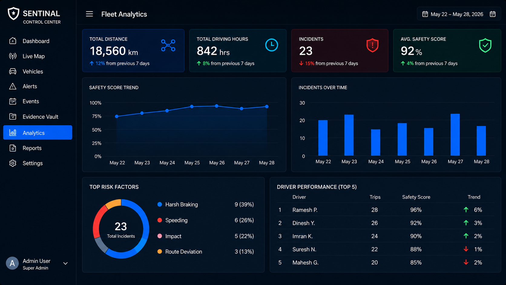Viewport: 506px width, 285px height.
Task: Click driver name Mahesh G.
Action: pyautogui.click(x=305, y=263)
